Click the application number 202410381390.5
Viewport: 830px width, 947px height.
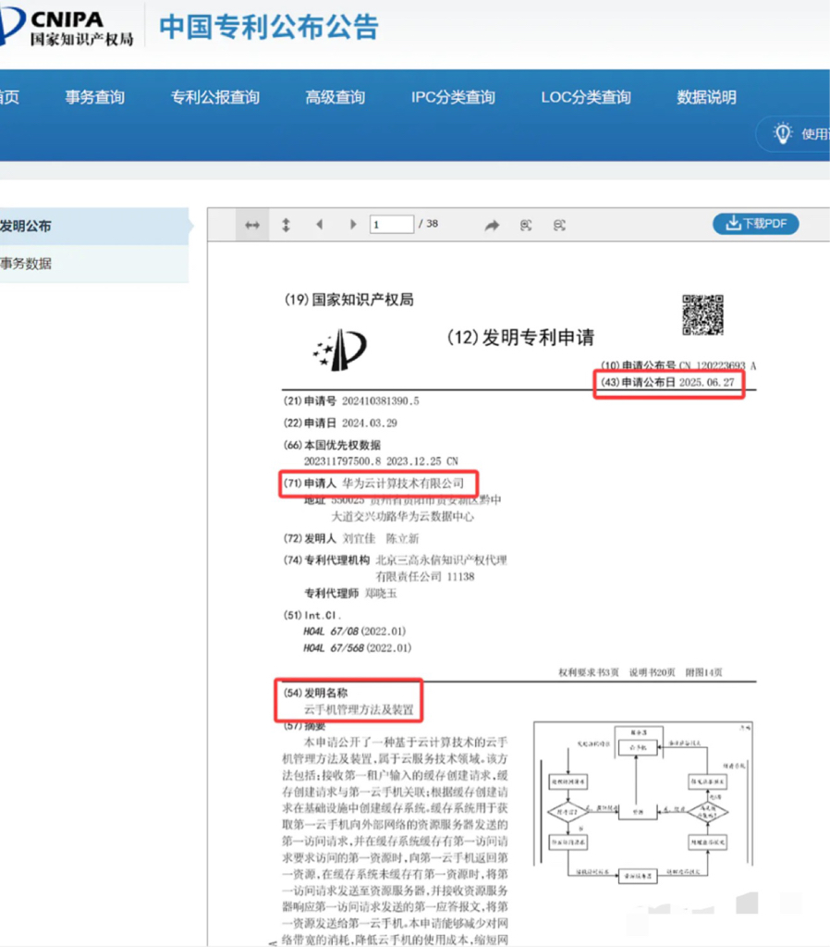(380, 401)
